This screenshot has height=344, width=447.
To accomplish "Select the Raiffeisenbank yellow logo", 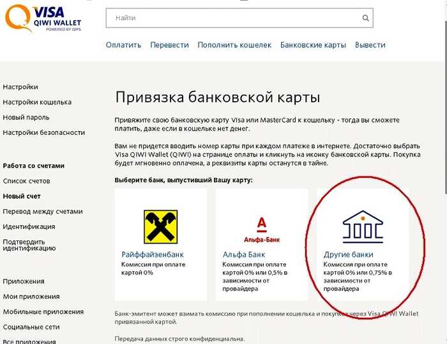I will coord(160,226).
